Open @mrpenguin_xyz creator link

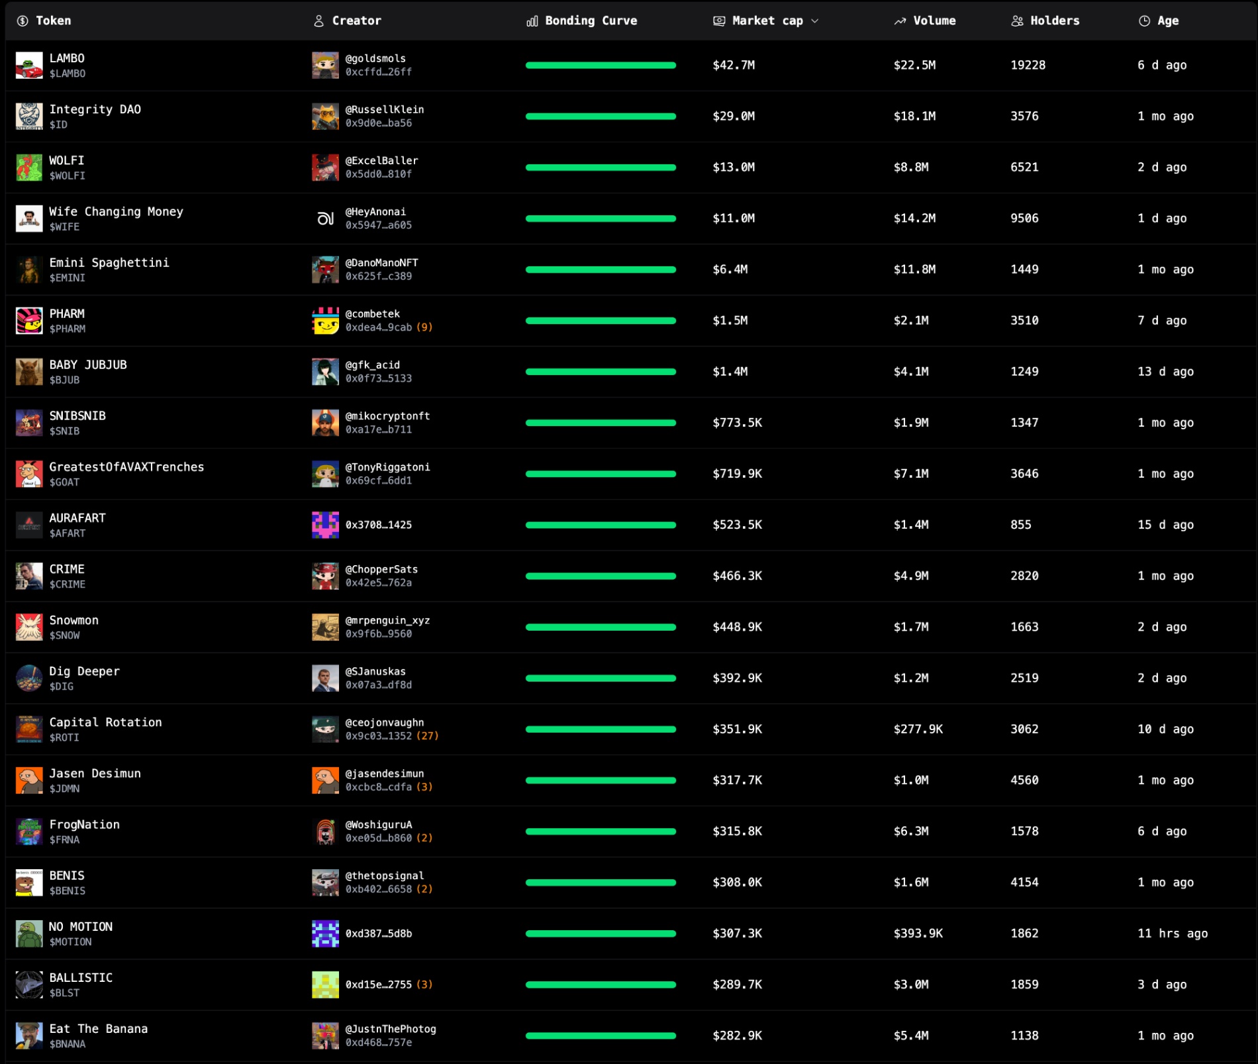387,621
